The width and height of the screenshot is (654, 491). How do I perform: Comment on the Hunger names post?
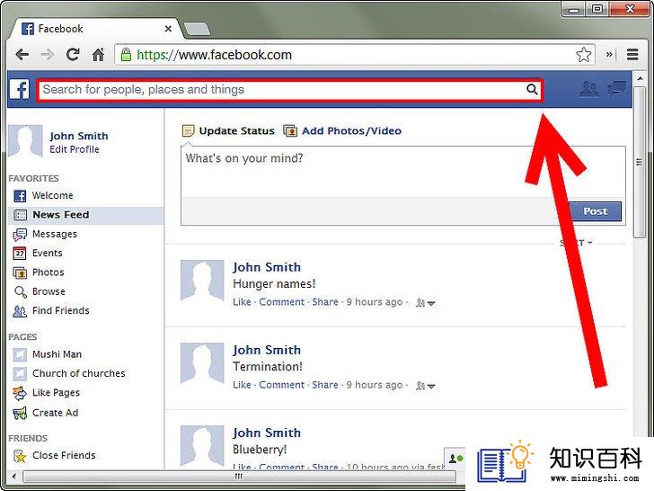[281, 302]
